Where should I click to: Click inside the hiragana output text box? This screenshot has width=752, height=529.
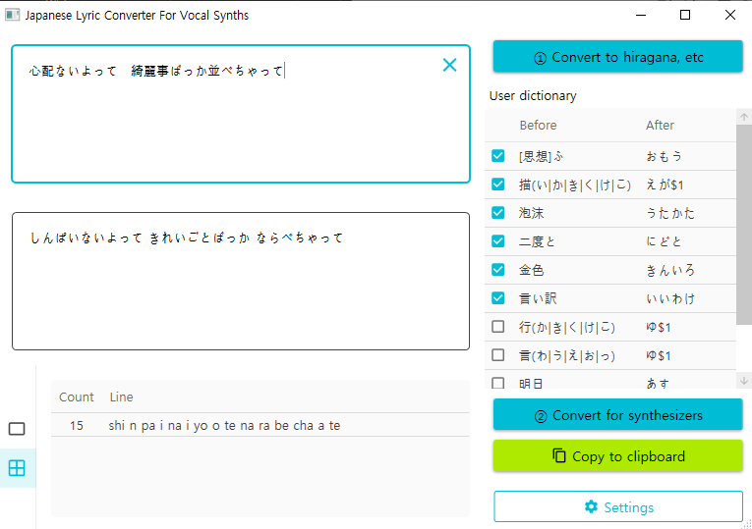point(240,294)
